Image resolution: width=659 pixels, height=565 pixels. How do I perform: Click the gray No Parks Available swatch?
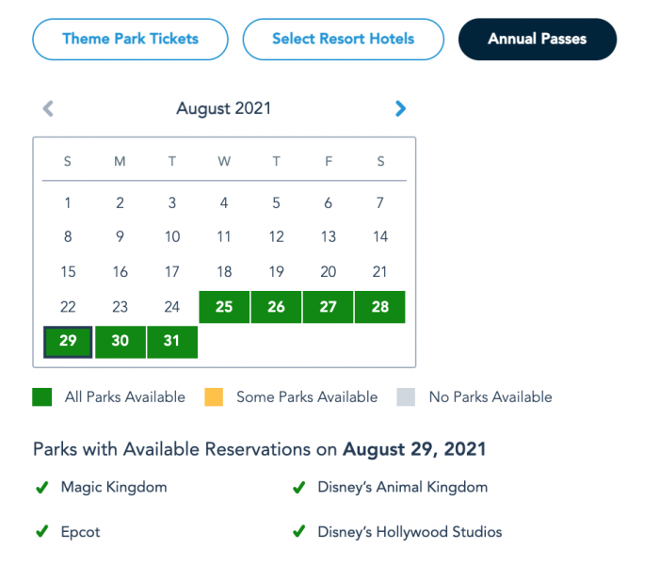click(x=407, y=397)
